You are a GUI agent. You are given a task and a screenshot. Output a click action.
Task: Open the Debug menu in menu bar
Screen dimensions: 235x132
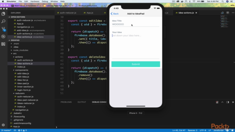coord(45,1)
